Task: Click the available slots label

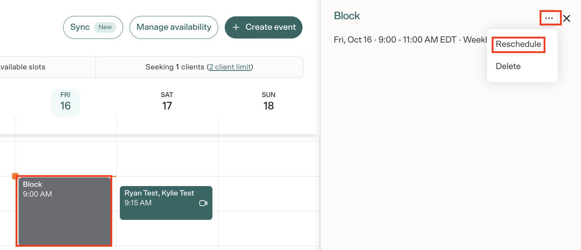Action: click(x=23, y=67)
